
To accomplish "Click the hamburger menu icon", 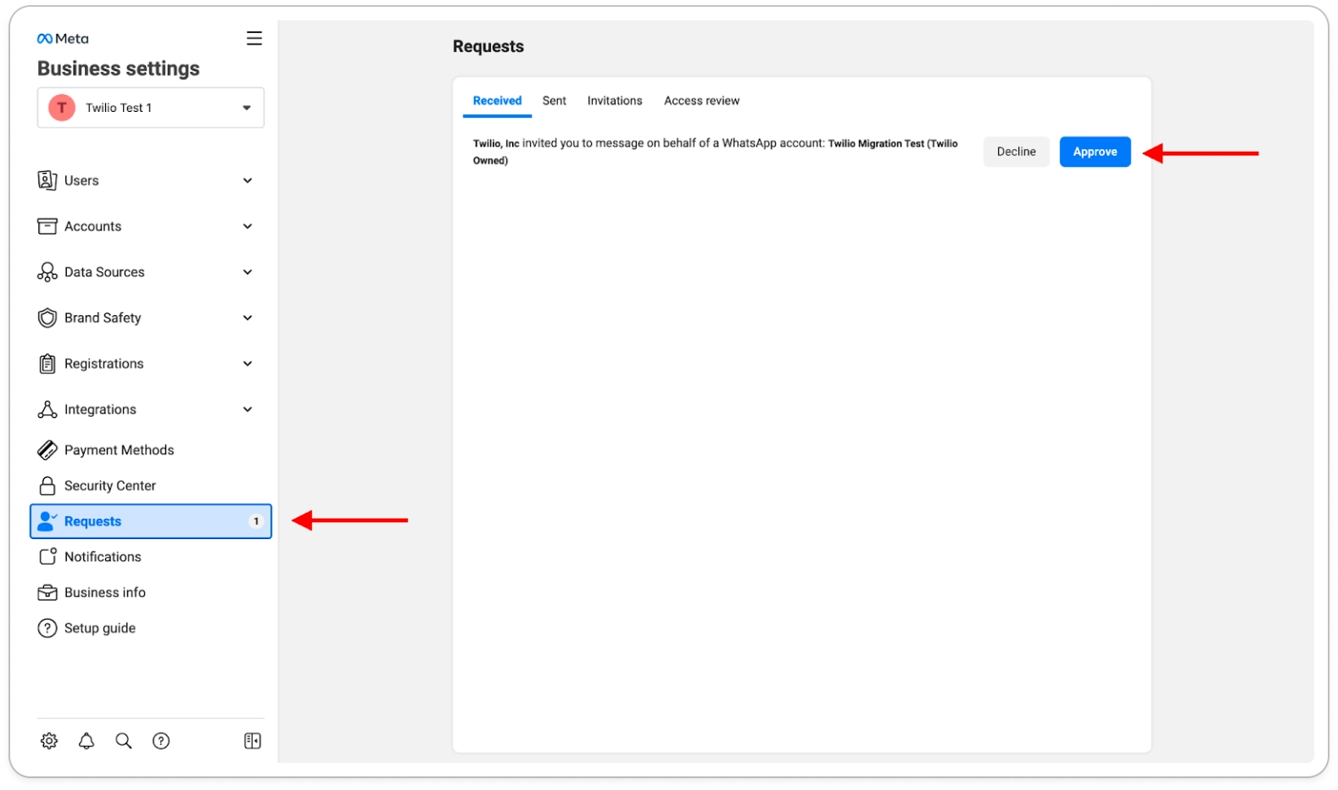I will coord(254,38).
